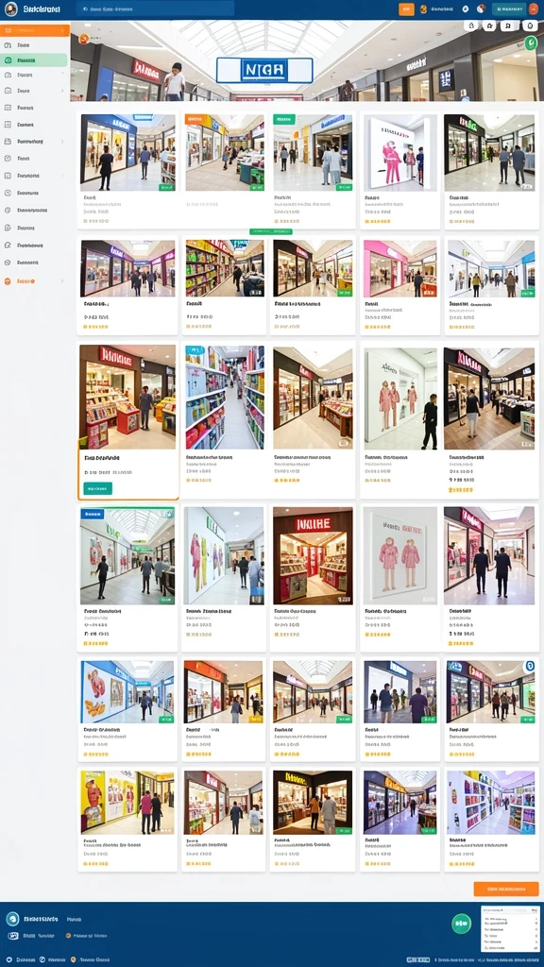Click the user avatar in top-left header

point(11,9)
